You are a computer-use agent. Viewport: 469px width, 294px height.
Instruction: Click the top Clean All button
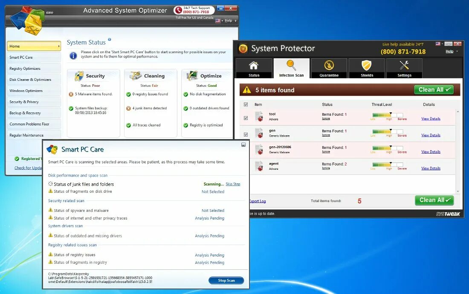(434, 89)
